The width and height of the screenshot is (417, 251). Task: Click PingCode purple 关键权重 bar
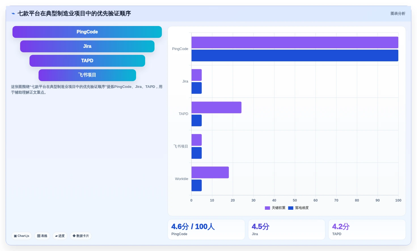click(295, 42)
